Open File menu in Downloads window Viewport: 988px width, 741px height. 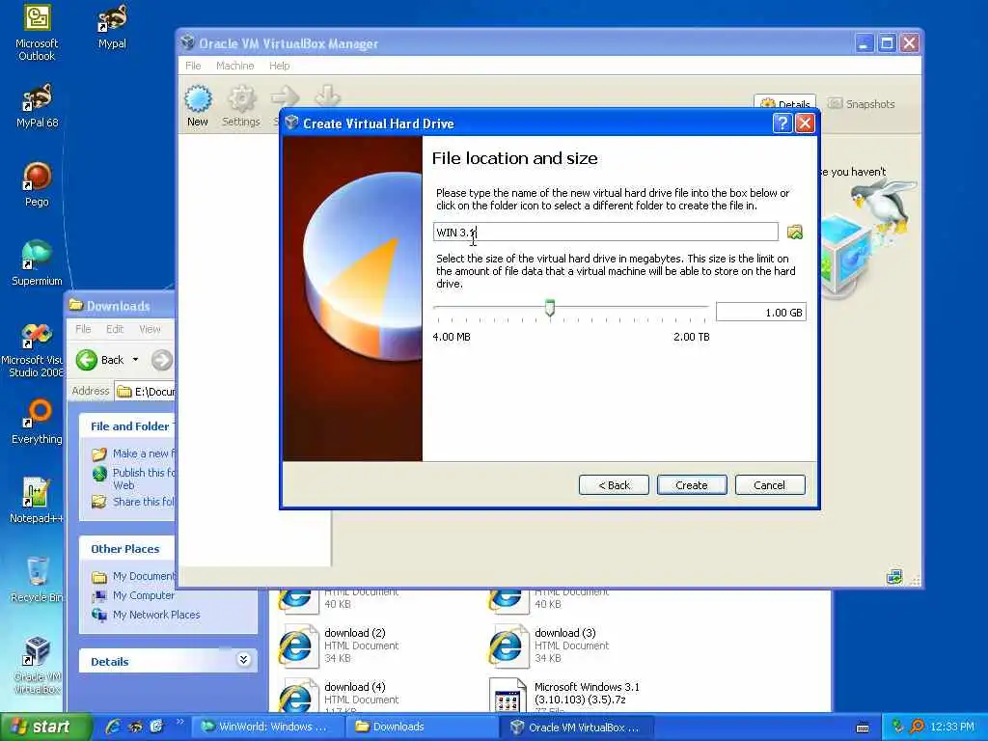click(x=83, y=329)
